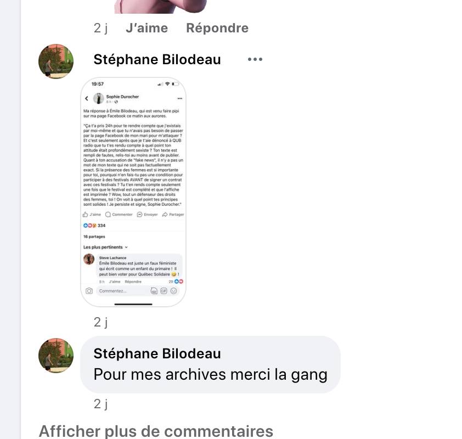This screenshot has height=439, width=462.
Task: Click the Commentez input field
Action: click(x=122, y=291)
